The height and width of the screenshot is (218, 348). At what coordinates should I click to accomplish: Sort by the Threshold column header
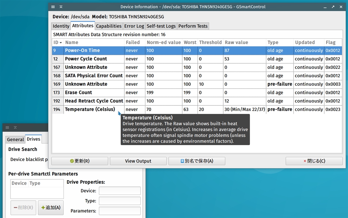210,42
